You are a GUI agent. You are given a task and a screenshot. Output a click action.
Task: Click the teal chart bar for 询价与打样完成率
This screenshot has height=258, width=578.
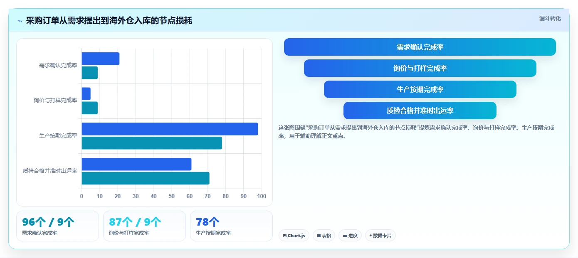[x=90, y=108]
